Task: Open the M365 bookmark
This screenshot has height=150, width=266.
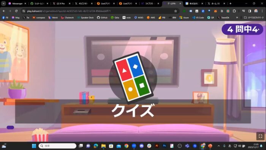Action: 139,18
